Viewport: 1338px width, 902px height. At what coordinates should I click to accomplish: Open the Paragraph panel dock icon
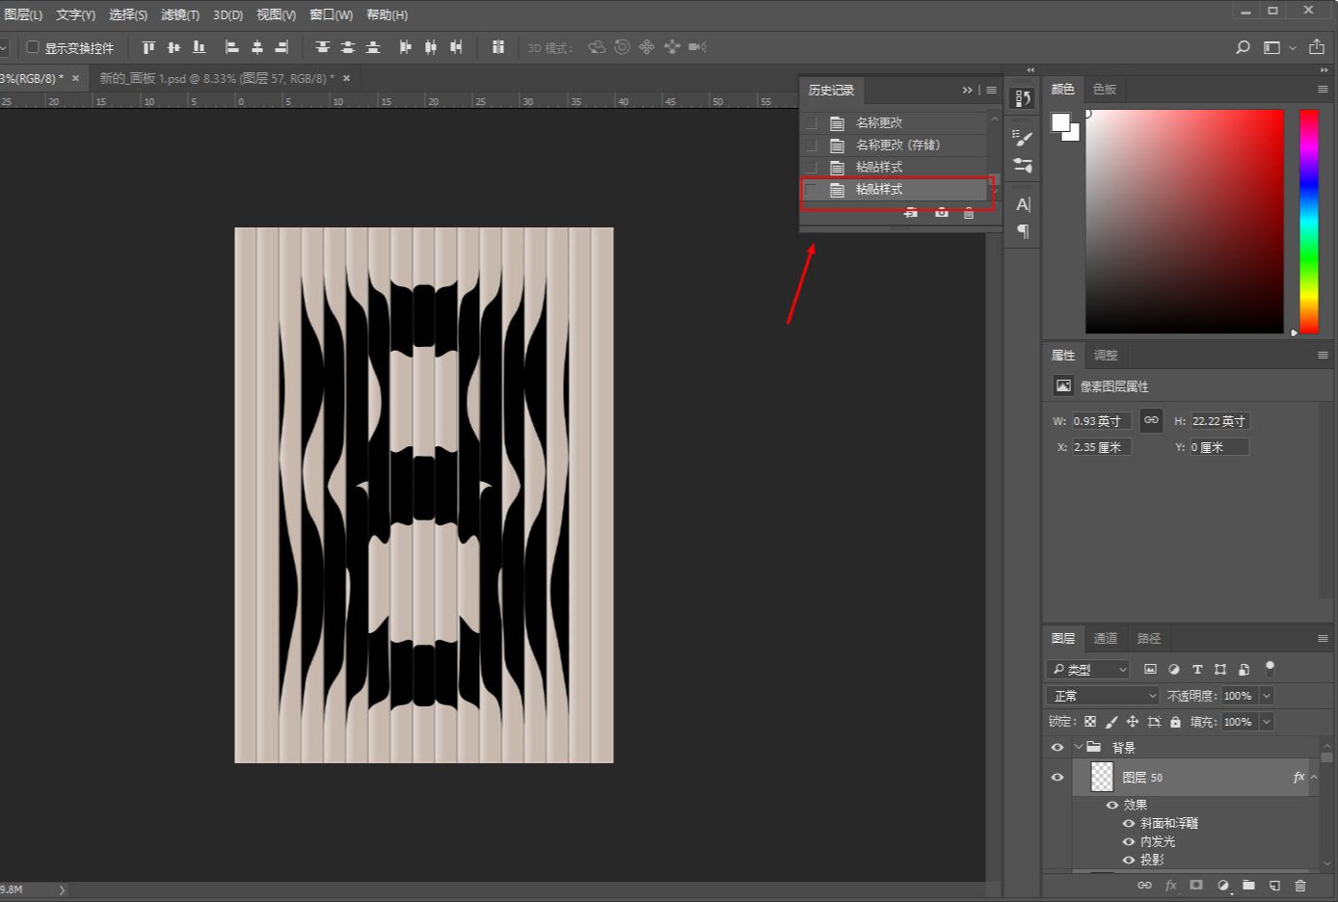point(1023,231)
